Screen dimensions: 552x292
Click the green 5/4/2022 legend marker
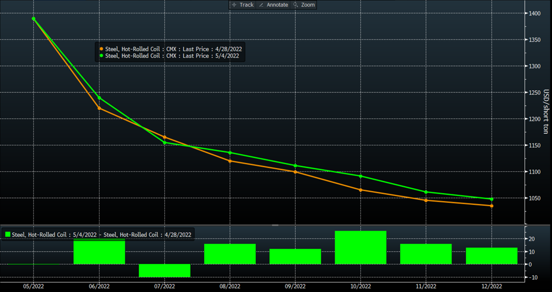(x=101, y=56)
